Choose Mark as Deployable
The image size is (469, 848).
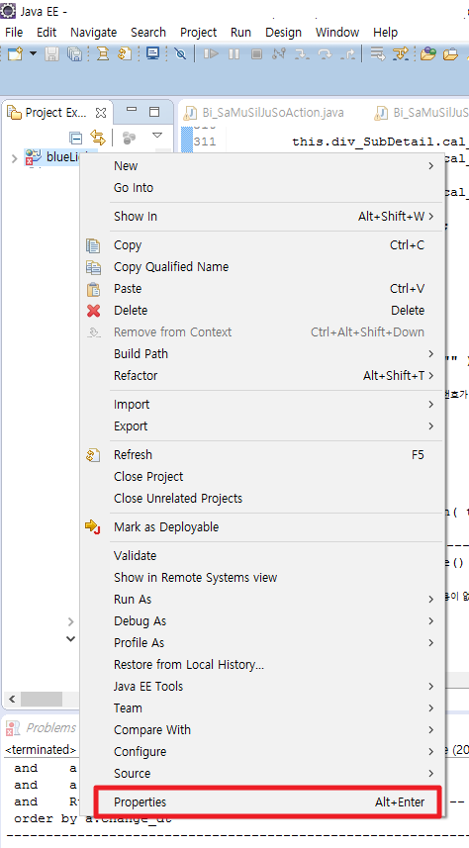tap(262, 526)
